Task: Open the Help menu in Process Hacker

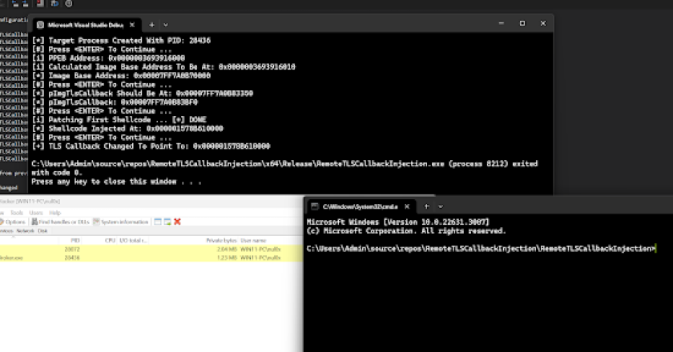Action: click(x=55, y=213)
